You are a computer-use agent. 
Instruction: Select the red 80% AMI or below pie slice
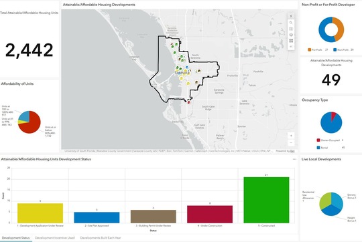(x=32, y=124)
